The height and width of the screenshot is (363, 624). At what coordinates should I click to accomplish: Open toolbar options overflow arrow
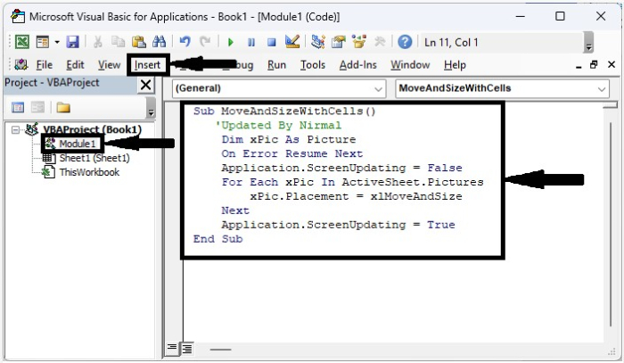point(588,43)
